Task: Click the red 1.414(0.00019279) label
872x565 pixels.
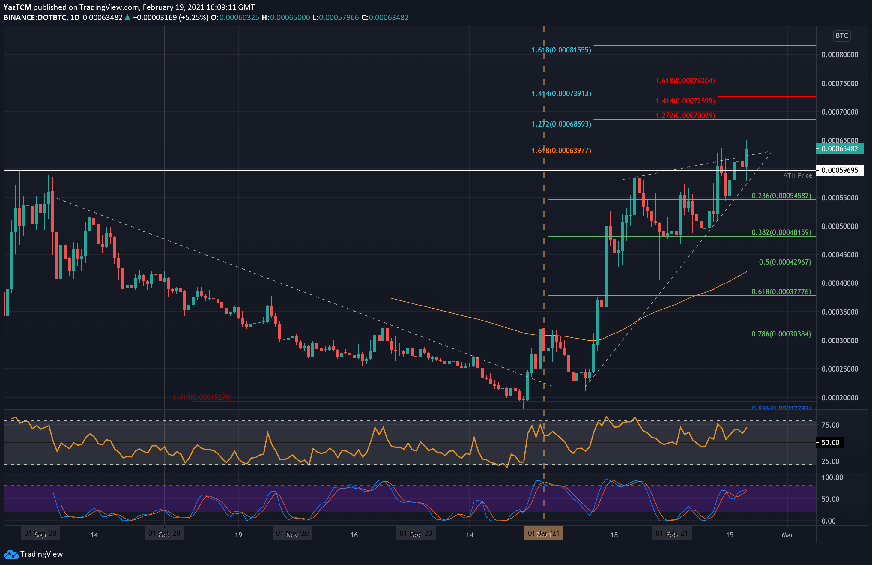Action: (202, 398)
